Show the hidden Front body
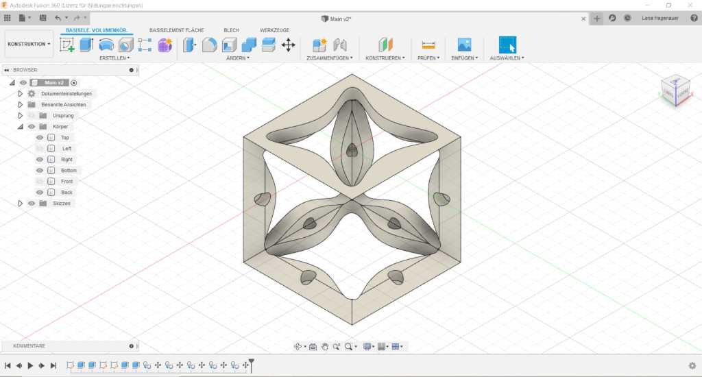This screenshot has height=377, width=702. tap(40, 182)
